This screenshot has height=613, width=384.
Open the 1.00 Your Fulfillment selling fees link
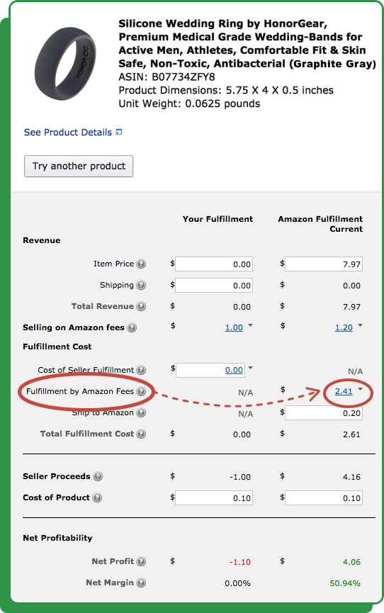point(234,327)
